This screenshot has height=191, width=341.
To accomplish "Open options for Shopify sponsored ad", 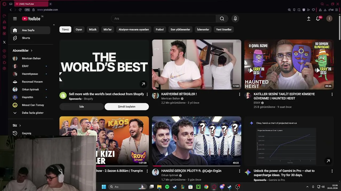I will (147, 94).
